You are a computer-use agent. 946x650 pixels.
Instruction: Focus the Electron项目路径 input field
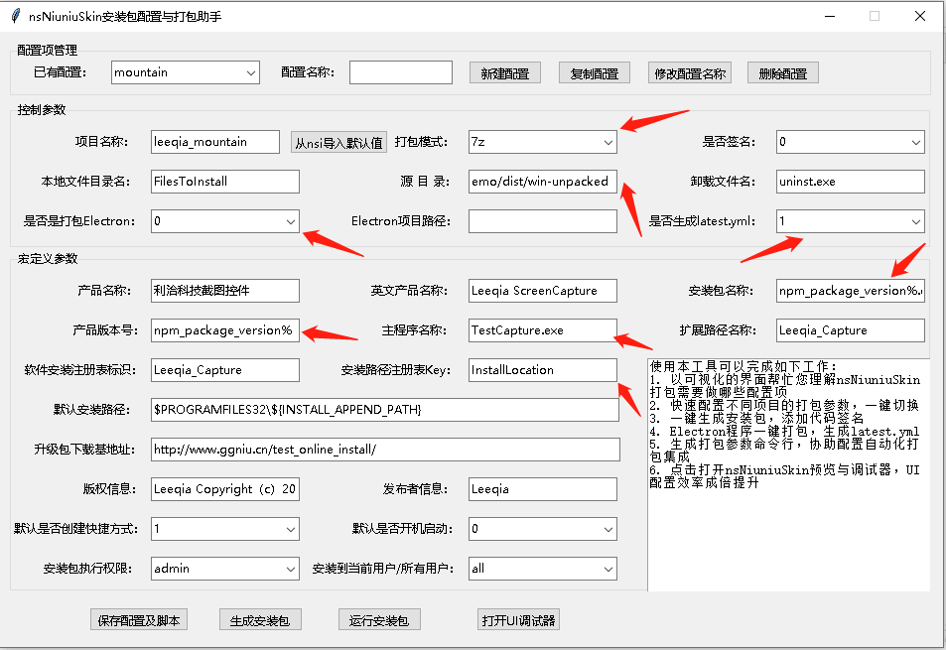point(542,221)
